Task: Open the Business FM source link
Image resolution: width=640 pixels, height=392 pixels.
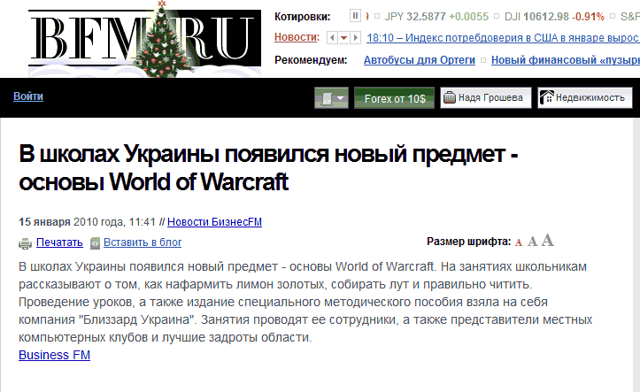Action: tap(54, 355)
